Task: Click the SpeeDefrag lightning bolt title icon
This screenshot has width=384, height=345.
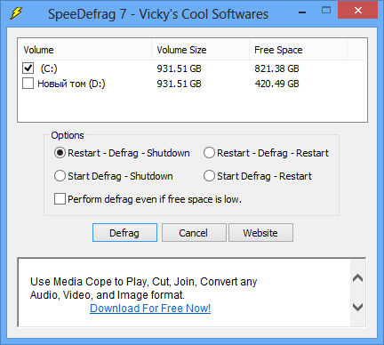Action: pyautogui.click(x=16, y=13)
